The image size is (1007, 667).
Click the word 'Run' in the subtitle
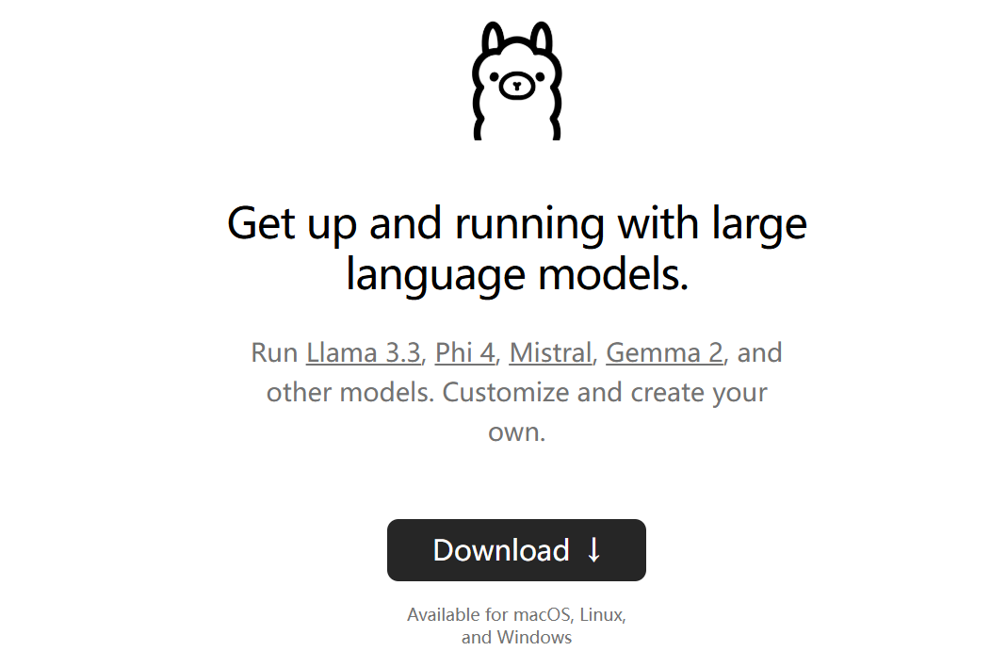pyautogui.click(x=274, y=352)
